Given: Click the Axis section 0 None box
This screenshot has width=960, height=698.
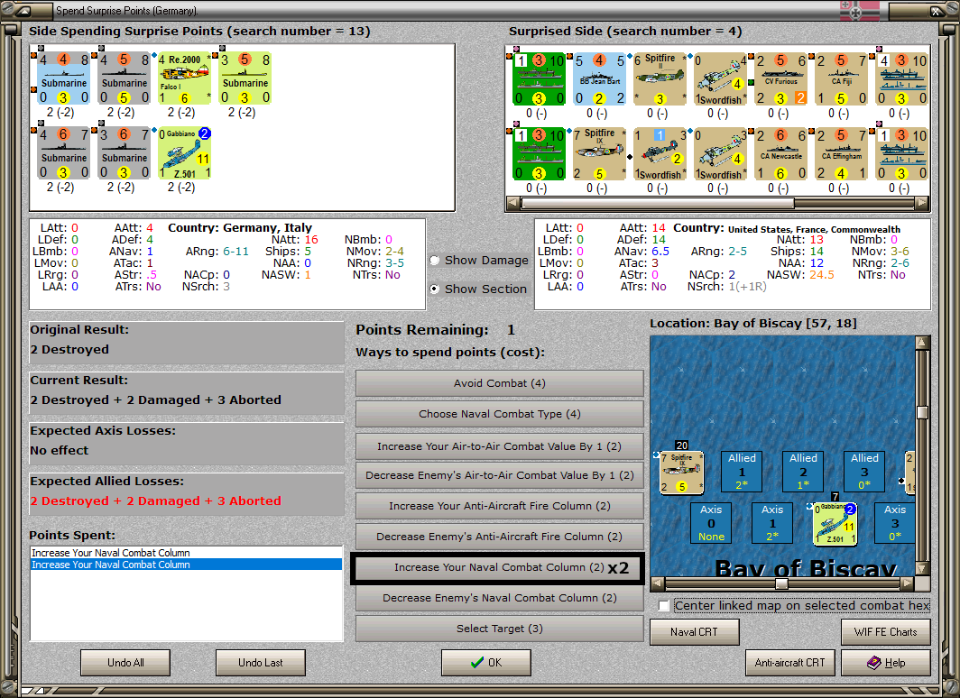Looking at the screenshot, I should 711,523.
